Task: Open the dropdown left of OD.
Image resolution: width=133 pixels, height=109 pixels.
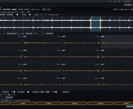Action: (x=3, y=95)
